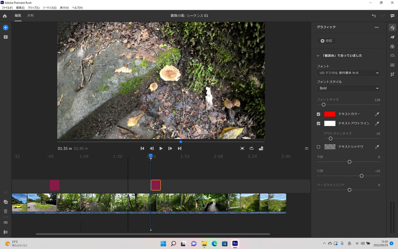Open the Graphics panel icon in right sidebar
Screen dimensions: 398x249
coord(392,27)
